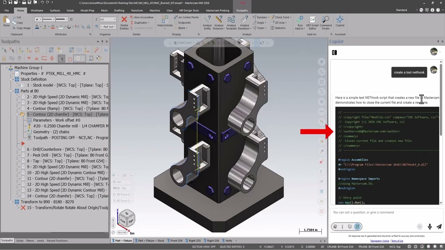Collapse the Machine Group-1 tree node

[x=5, y=68]
